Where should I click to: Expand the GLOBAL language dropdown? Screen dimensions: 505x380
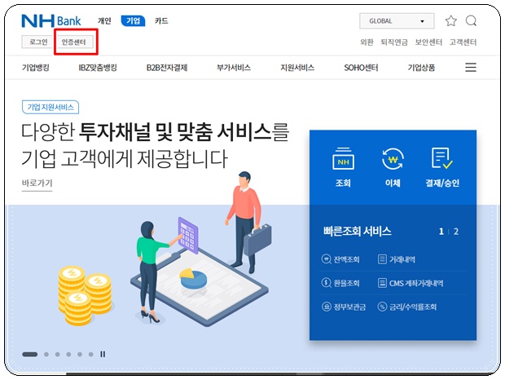tap(397, 21)
